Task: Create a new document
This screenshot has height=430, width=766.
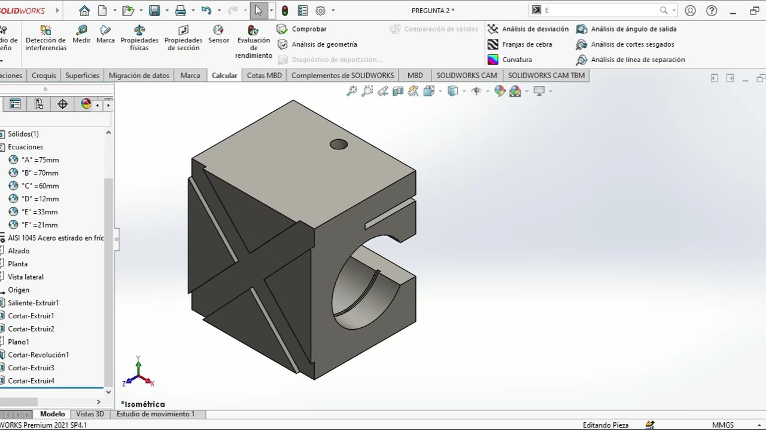Action: point(102,10)
